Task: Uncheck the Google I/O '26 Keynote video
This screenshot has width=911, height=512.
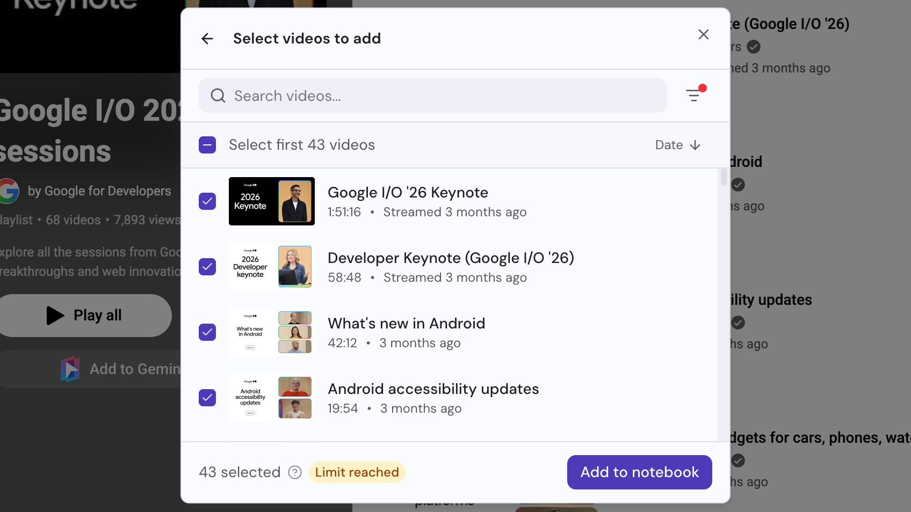Action: click(207, 201)
